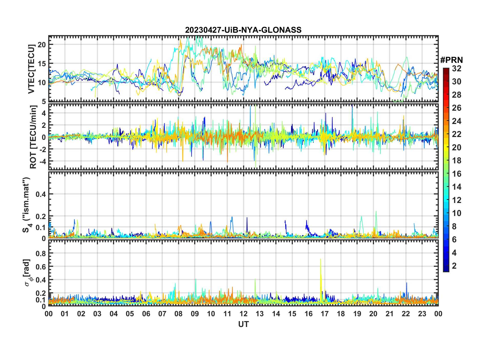Click the ROT [TECU/min] y-axis label

[x=33, y=137]
